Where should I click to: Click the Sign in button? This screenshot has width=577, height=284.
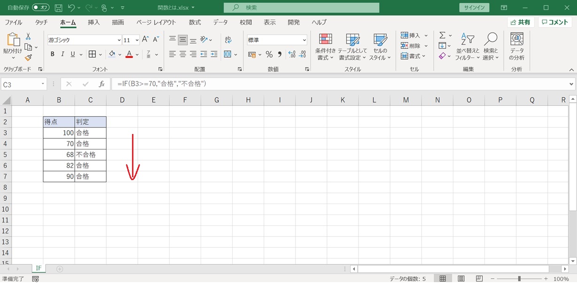(x=474, y=8)
